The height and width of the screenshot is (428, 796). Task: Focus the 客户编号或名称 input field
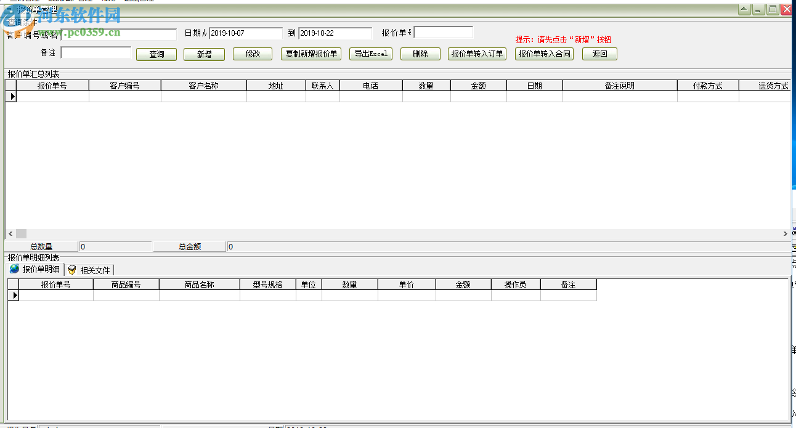118,34
